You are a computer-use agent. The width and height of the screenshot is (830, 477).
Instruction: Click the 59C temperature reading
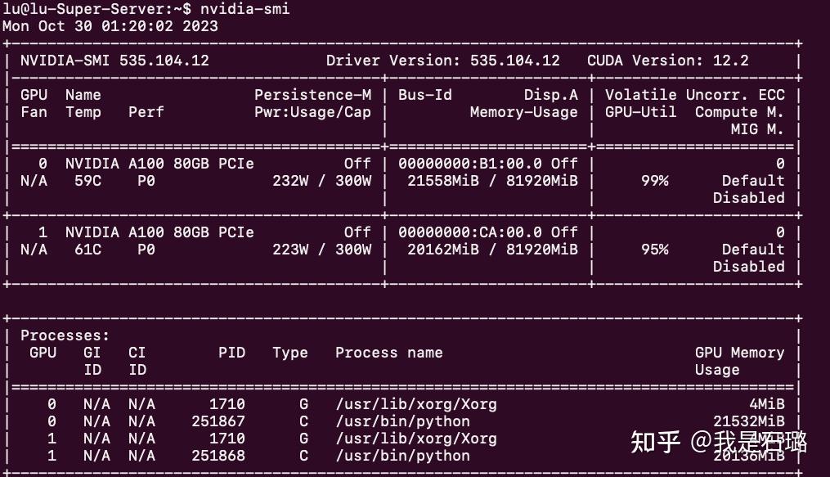point(87,181)
